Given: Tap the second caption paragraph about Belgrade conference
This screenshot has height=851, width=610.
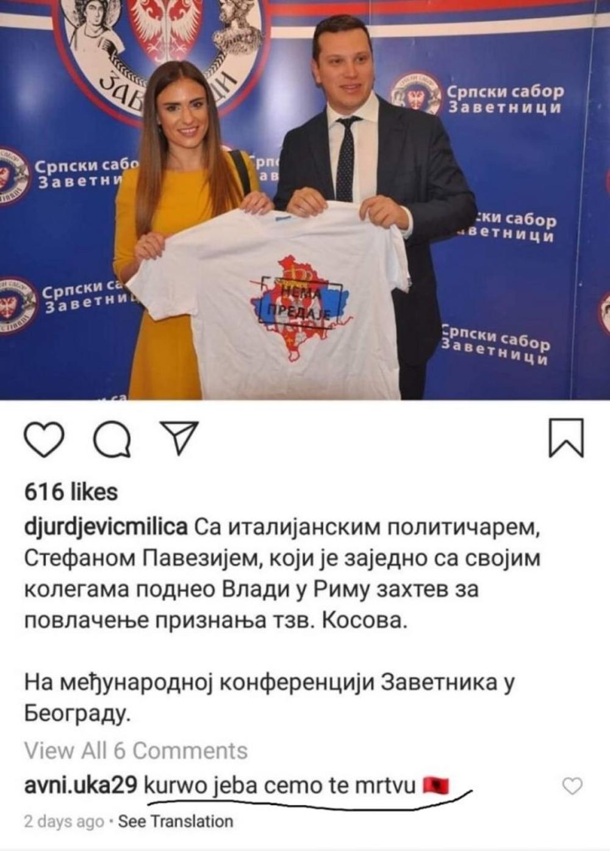Looking at the screenshot, I should coord(268,698).
